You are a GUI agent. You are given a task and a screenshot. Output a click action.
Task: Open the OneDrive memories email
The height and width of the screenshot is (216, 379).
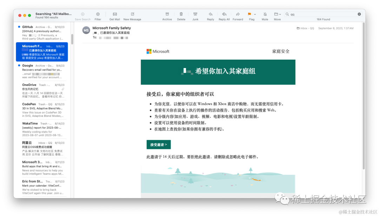(x=42, y=90)
